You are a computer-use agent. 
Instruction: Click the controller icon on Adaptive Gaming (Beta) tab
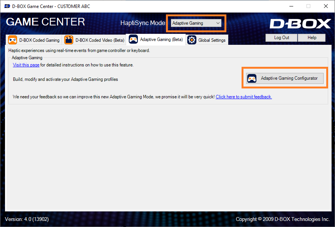tap(133, 39)
